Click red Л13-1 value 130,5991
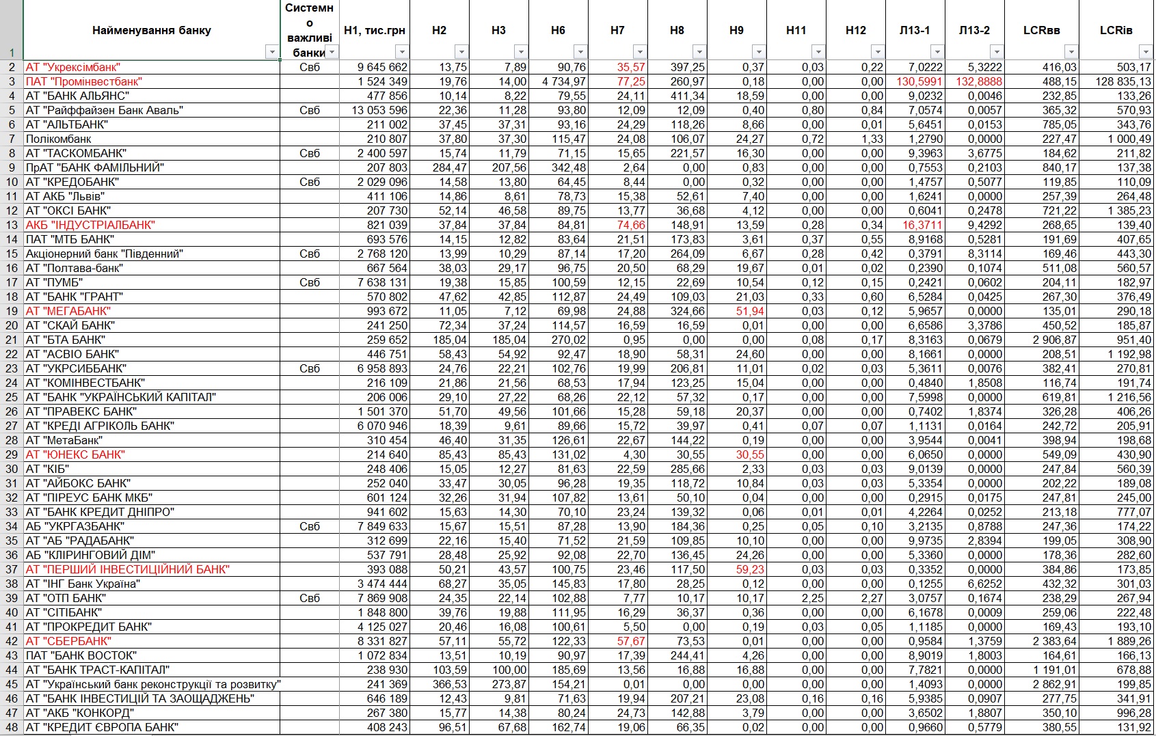 click(x=915, y=81)
